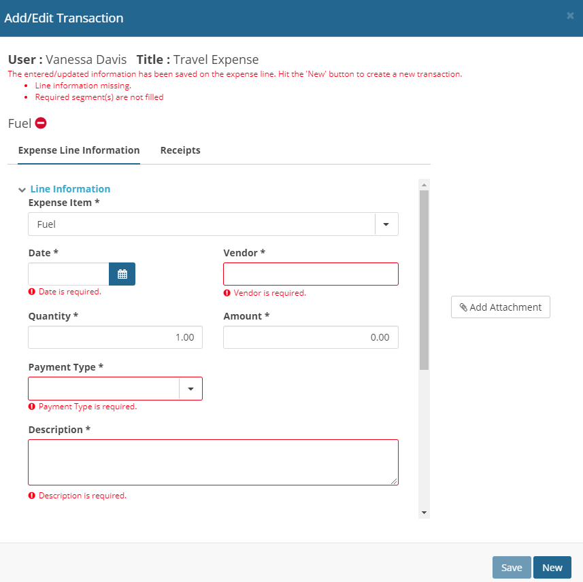Open the Expense Item dropdown
Viewport: 583px width, 582px height.
[x=386, y=224]
